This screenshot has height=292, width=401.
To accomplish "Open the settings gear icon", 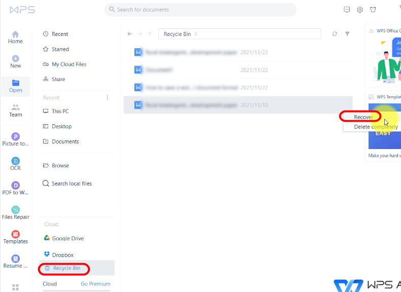I will [360, 10].
